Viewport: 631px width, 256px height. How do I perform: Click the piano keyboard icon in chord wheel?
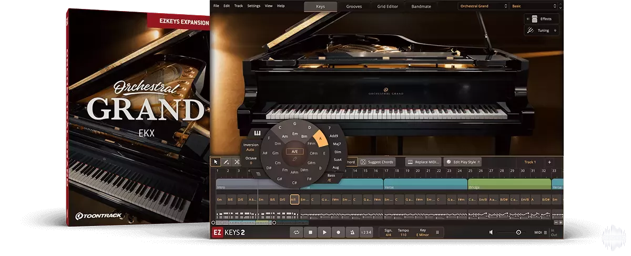258,133
